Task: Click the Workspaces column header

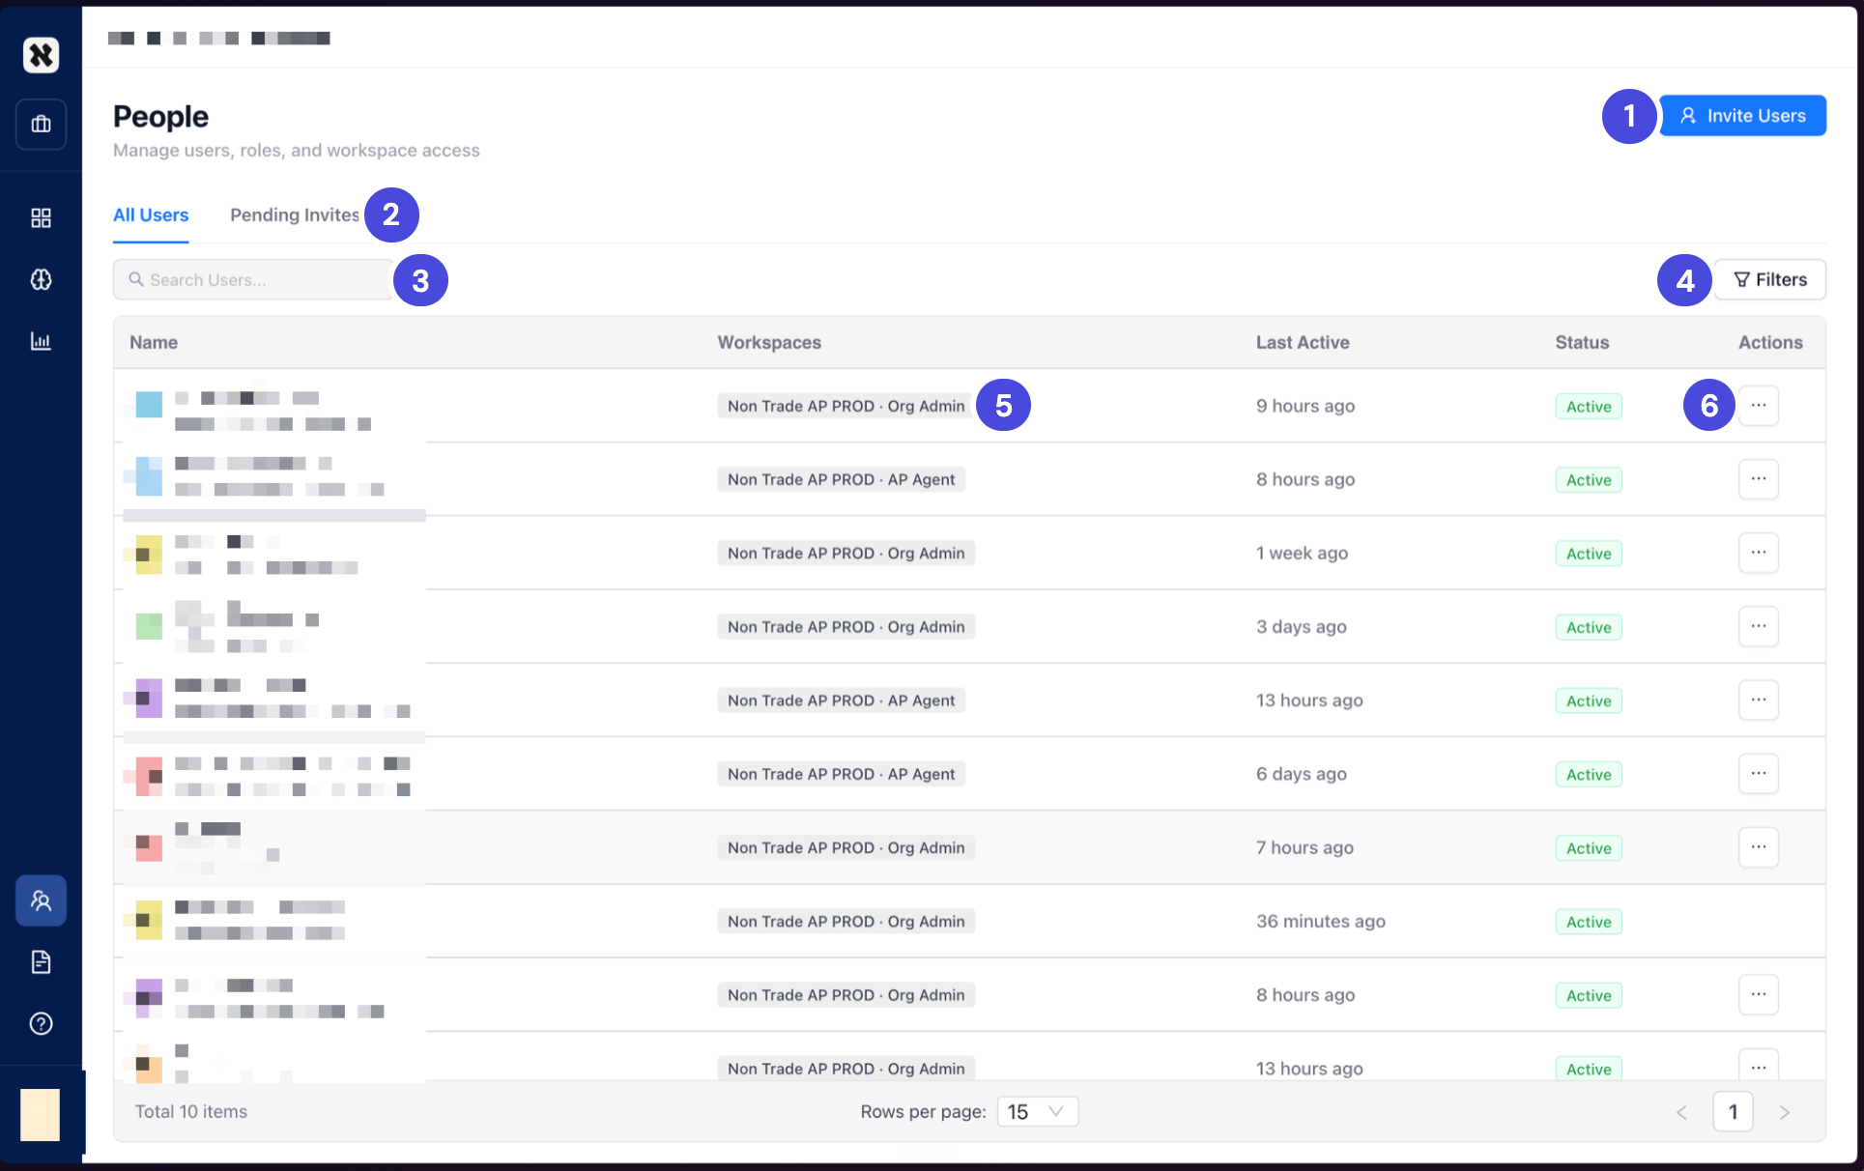Action: 769,342
